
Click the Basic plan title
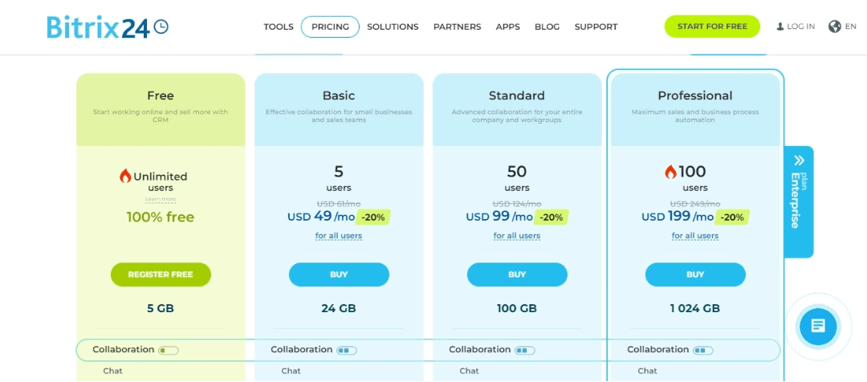pyautogui.click(x=339, y=95)
